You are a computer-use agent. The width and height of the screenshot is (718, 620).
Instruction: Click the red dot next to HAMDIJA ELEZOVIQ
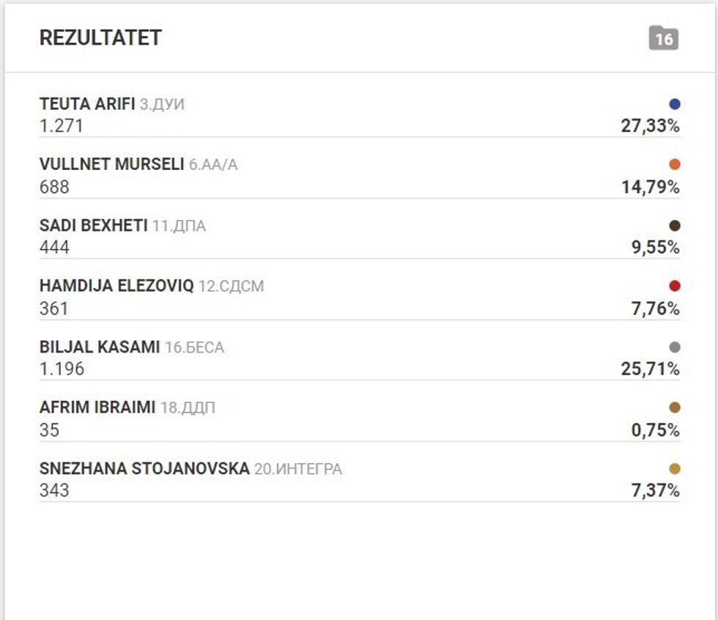(674, 286)
